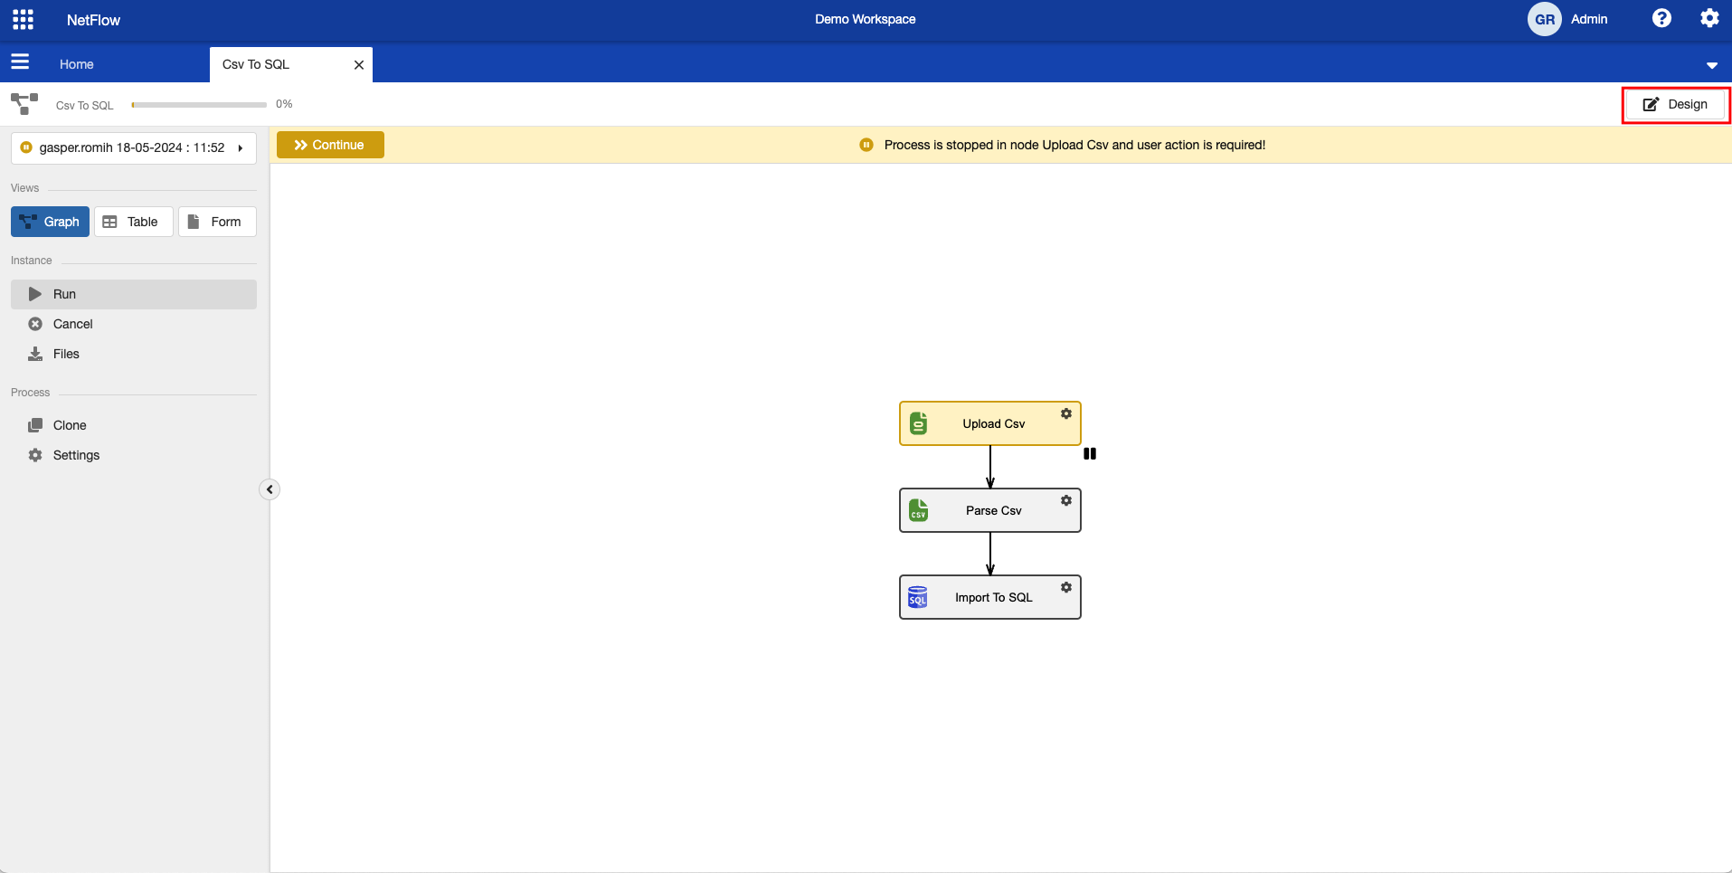Open the help question mark icon
This screenshot has height=873, width=1732.
pos(1661,18)
